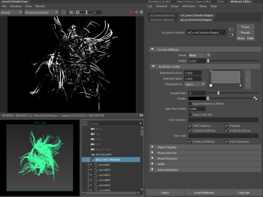Image resolution: width=263 pixels, height=197 pixels.
Task: Open RenderView settings gear icon
Action: (141, 12)
